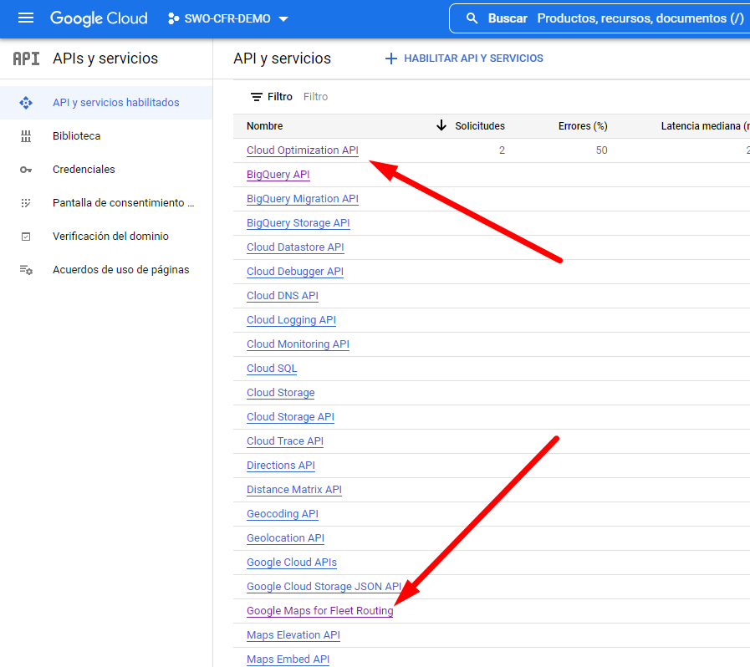The width and height of the screenshot is (750, 667).
Task: Open the SWO-CFR-DEMO project selector
Action: [x=227, y=18]
